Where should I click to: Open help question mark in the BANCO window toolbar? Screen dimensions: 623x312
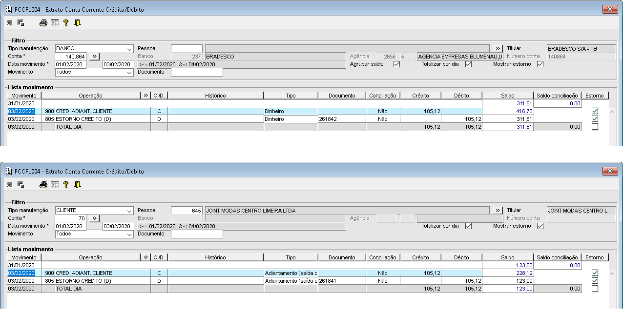point(66,22)
